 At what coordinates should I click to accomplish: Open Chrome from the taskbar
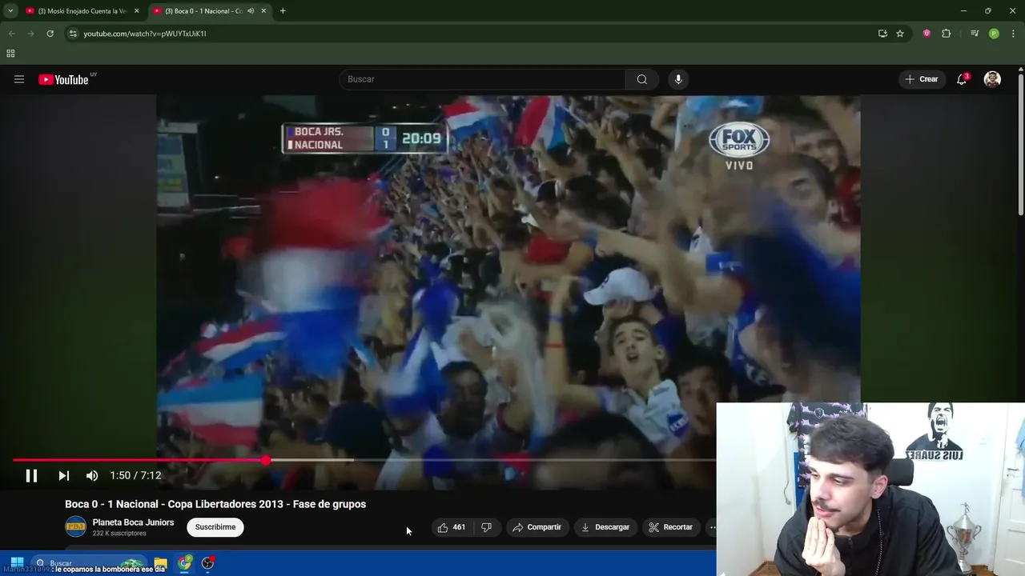185,563
